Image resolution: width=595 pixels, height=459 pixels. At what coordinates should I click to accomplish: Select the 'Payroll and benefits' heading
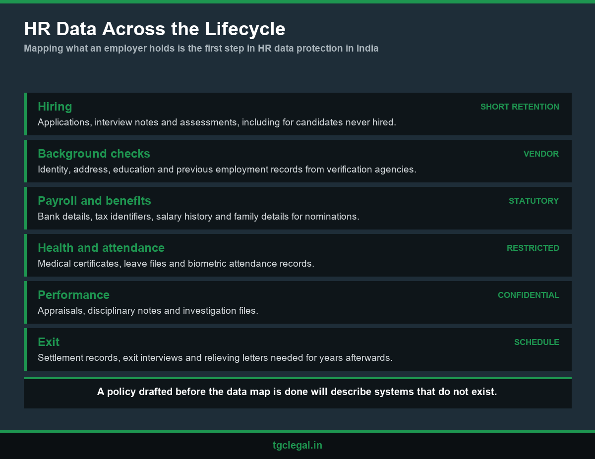(x=94, y=201)
